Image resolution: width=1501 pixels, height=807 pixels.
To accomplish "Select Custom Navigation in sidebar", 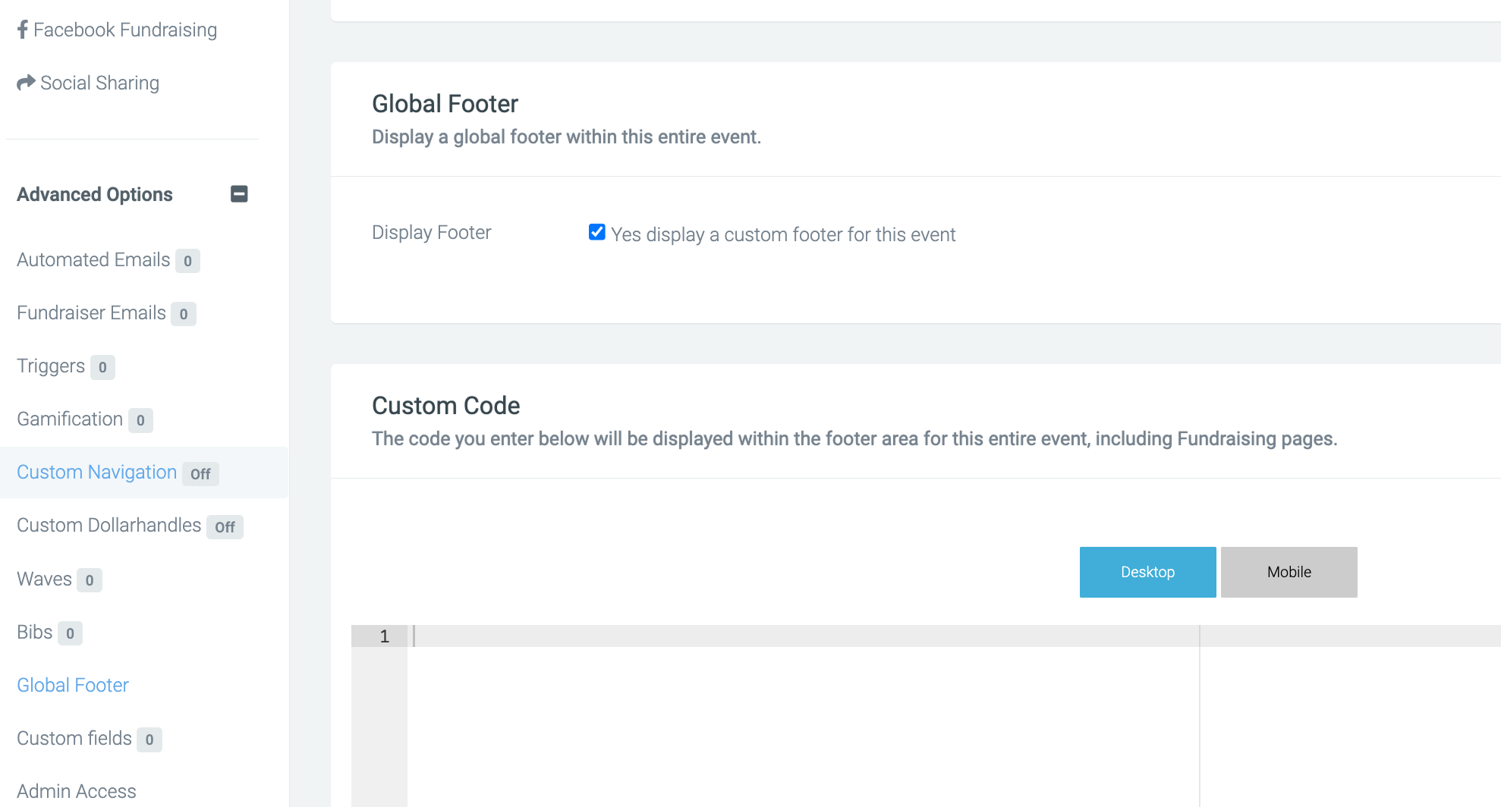I will click(x=96, y=472).
